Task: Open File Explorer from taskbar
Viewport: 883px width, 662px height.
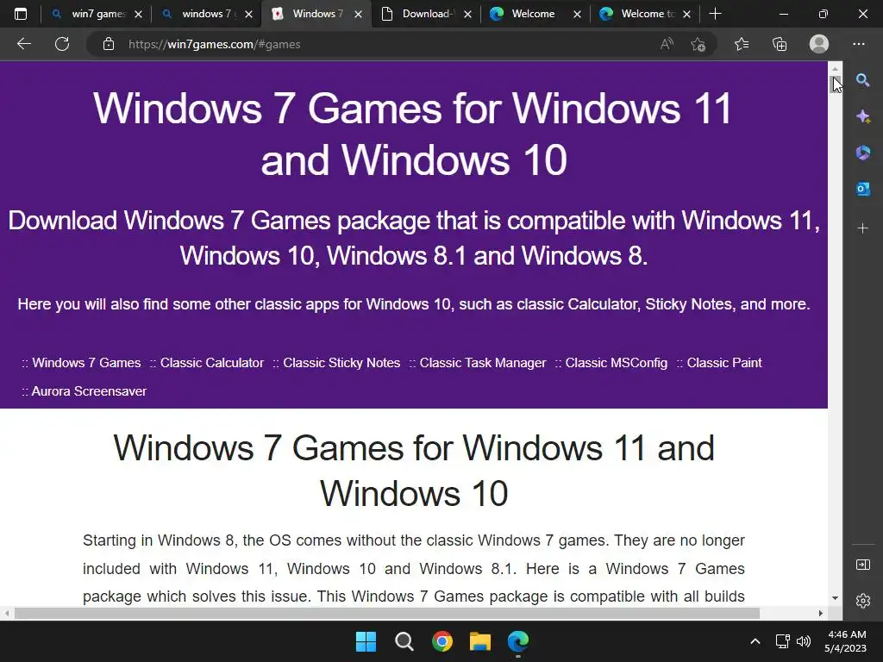Action: (480, 641)
